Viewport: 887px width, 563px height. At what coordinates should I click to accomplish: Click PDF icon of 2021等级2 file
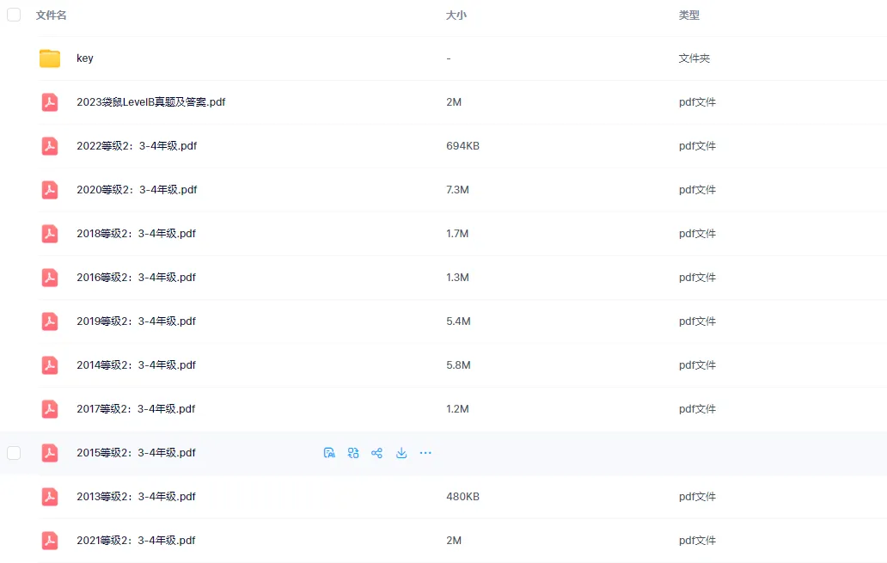(50, 541)
